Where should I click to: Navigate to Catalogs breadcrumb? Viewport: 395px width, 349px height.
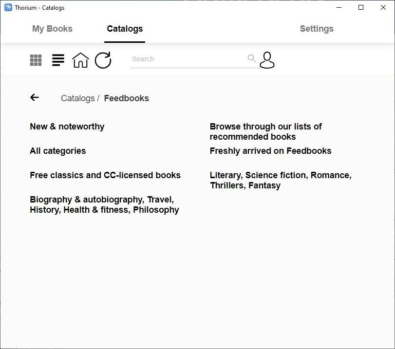point(77,98)
